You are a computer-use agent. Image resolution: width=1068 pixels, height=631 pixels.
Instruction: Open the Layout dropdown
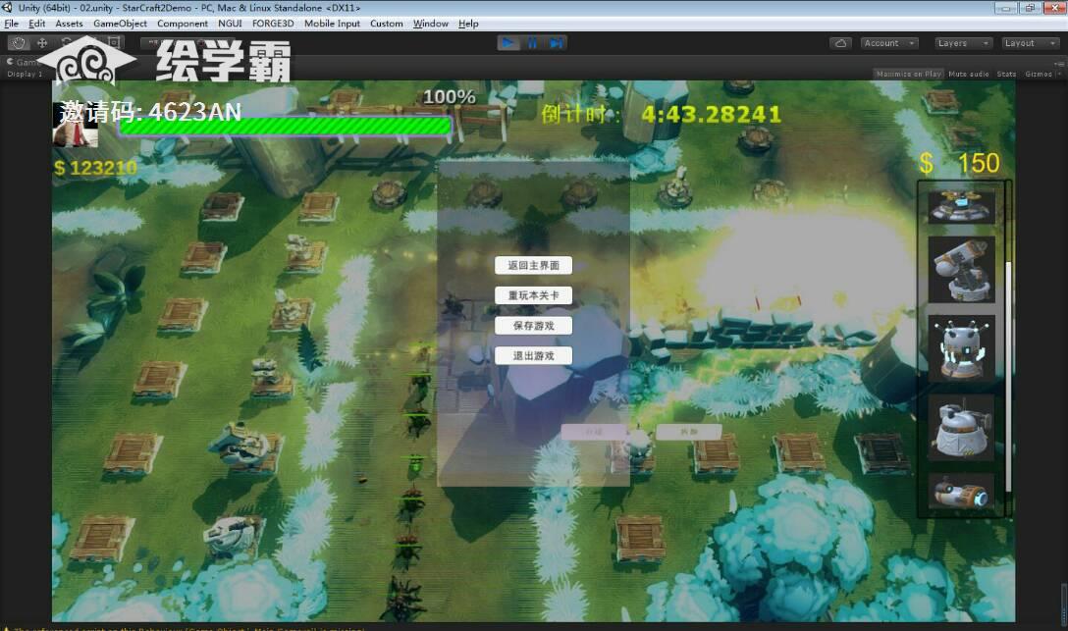(x=1029, y=43)
